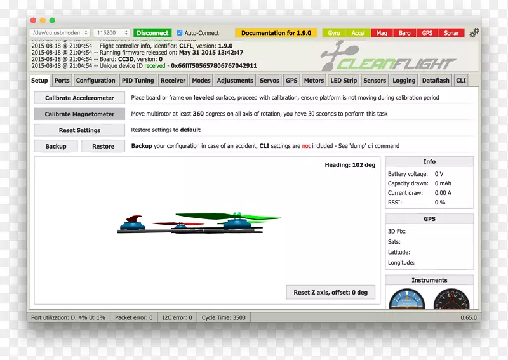Go to the Motors tab
This screenshot has width=508, height=360.
click(314, 81)
